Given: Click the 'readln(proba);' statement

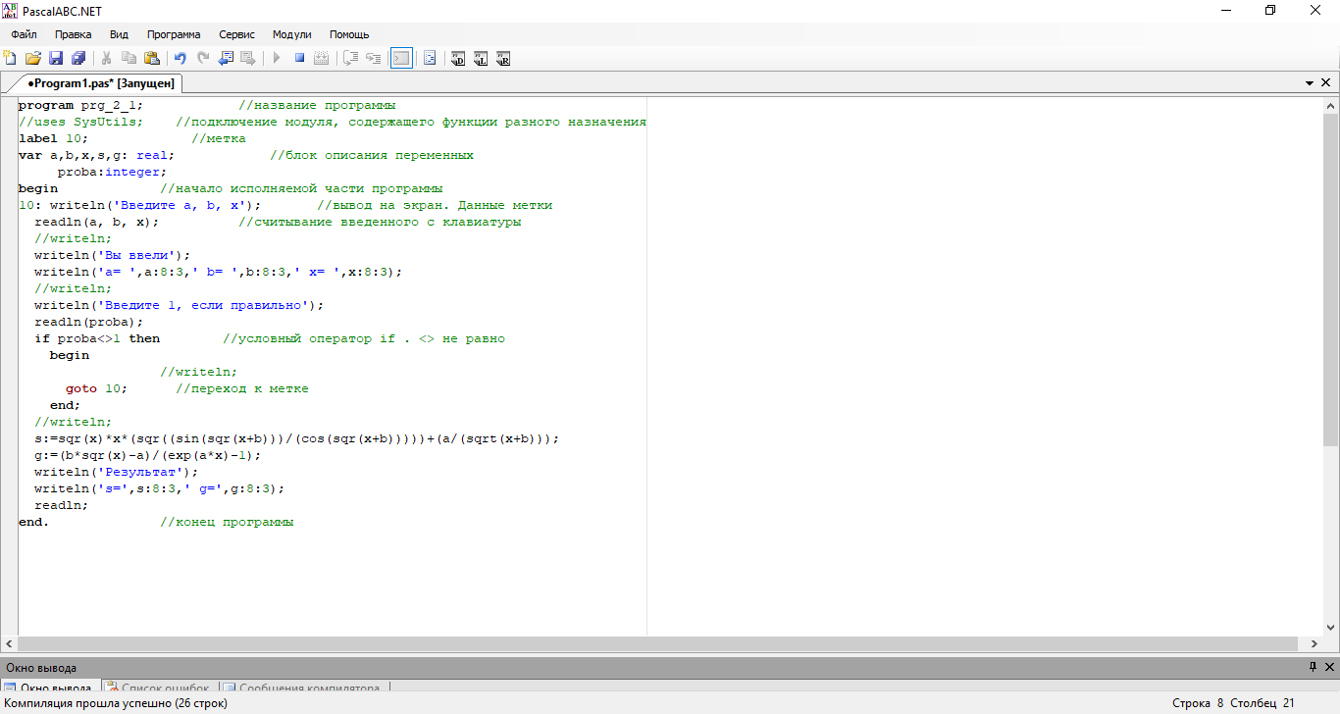Looking at the screenshot, I should (x=88, y=322).
